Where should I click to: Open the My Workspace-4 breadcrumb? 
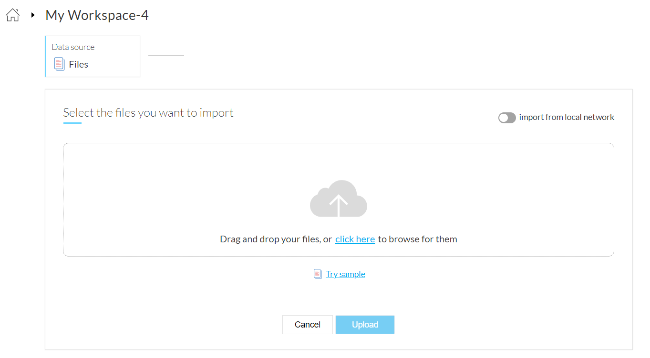[97, 15]
